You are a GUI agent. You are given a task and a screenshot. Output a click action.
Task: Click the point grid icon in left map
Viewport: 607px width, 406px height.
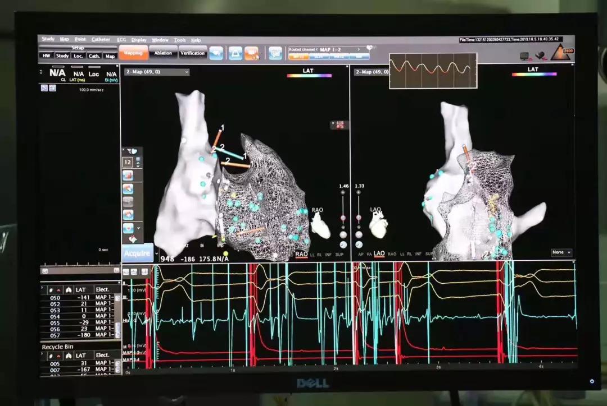click(x=339, y=124)
